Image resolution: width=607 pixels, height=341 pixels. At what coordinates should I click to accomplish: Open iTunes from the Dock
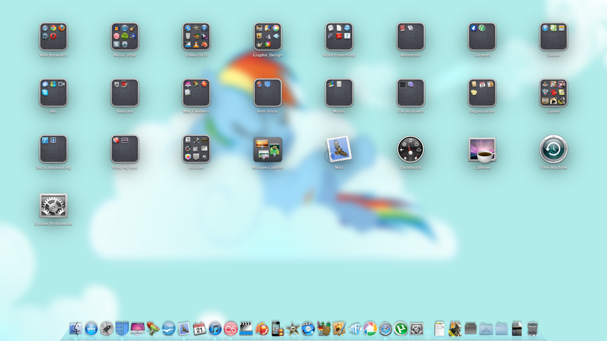click(x=215, y=329)
